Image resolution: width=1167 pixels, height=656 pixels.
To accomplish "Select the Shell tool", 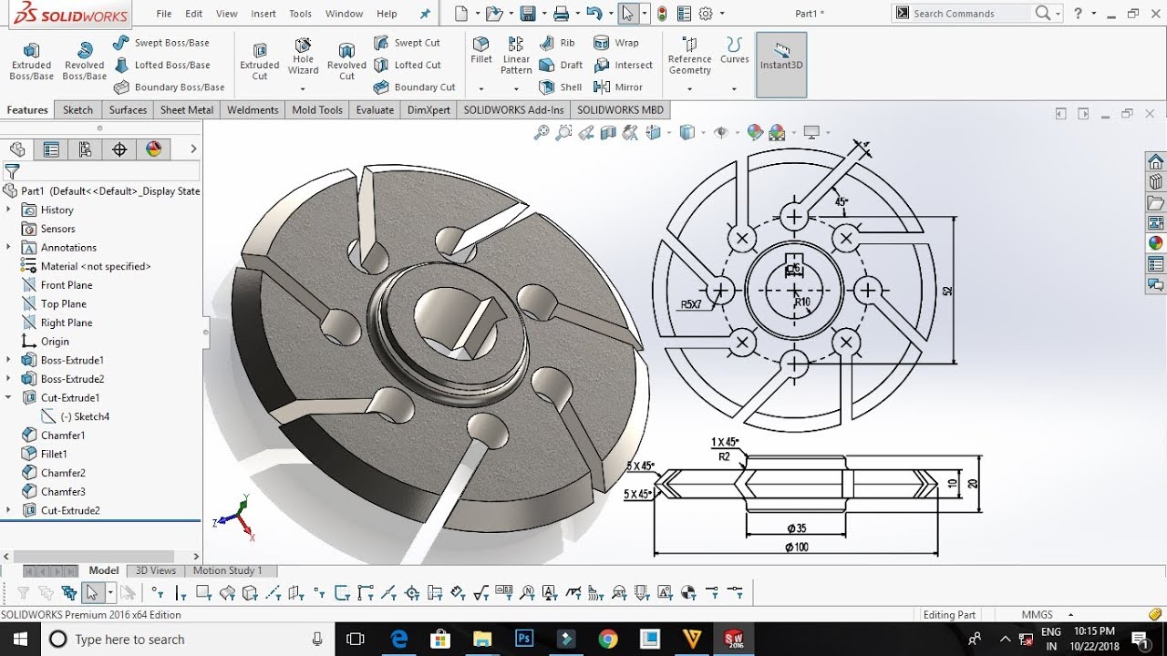I will [x=561, y=87].
